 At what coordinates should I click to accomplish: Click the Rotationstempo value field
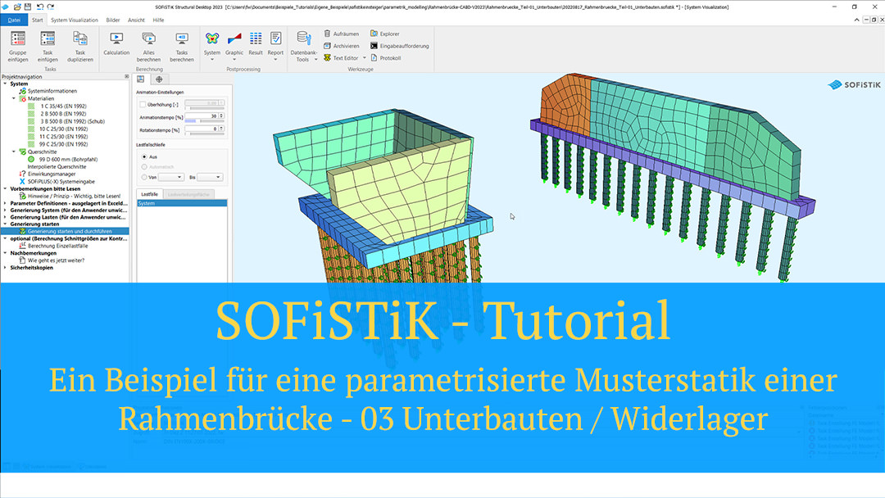204,129
